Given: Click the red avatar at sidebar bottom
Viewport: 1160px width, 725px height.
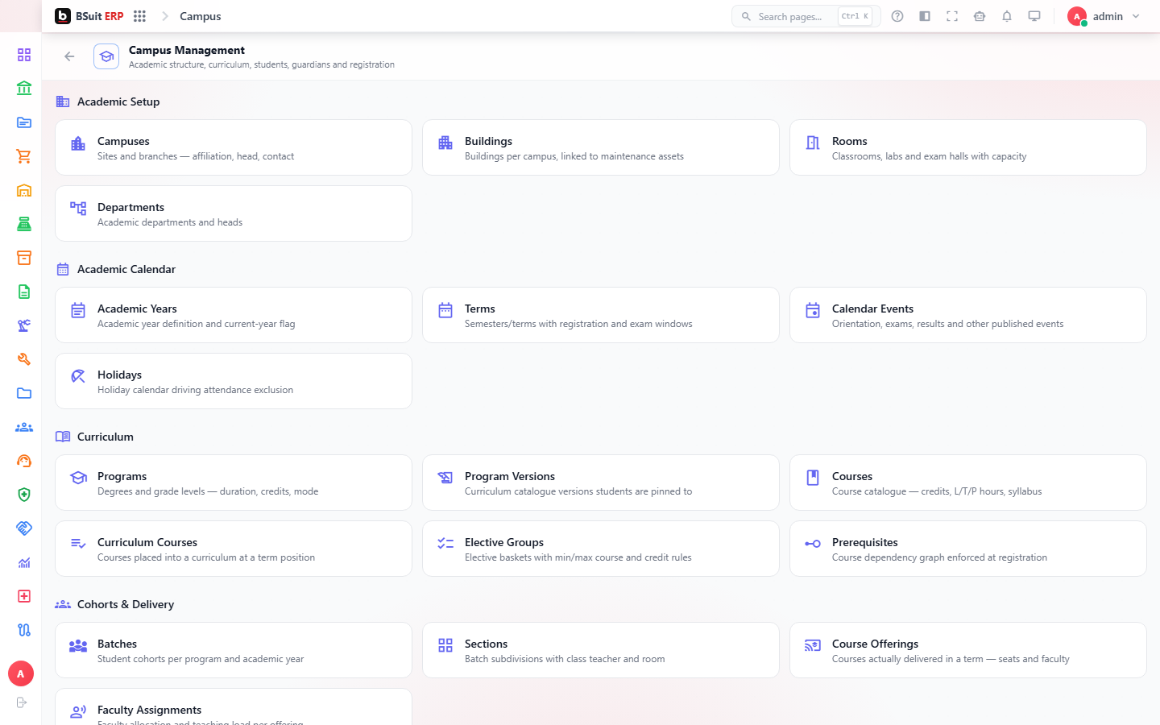Looking at the screenshot, I should point(21,673).
